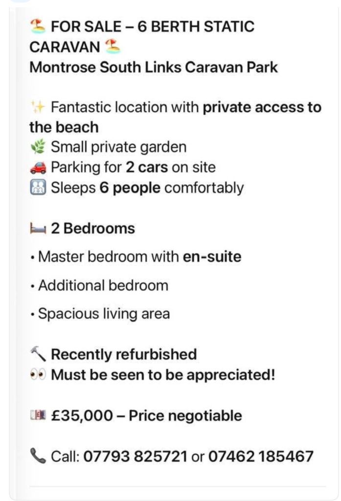Dial the phone number 07793 825721
The image size is (341, 501).
pyautogui.click(x=136, y=456)
